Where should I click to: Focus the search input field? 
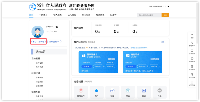tap(149, 15)
